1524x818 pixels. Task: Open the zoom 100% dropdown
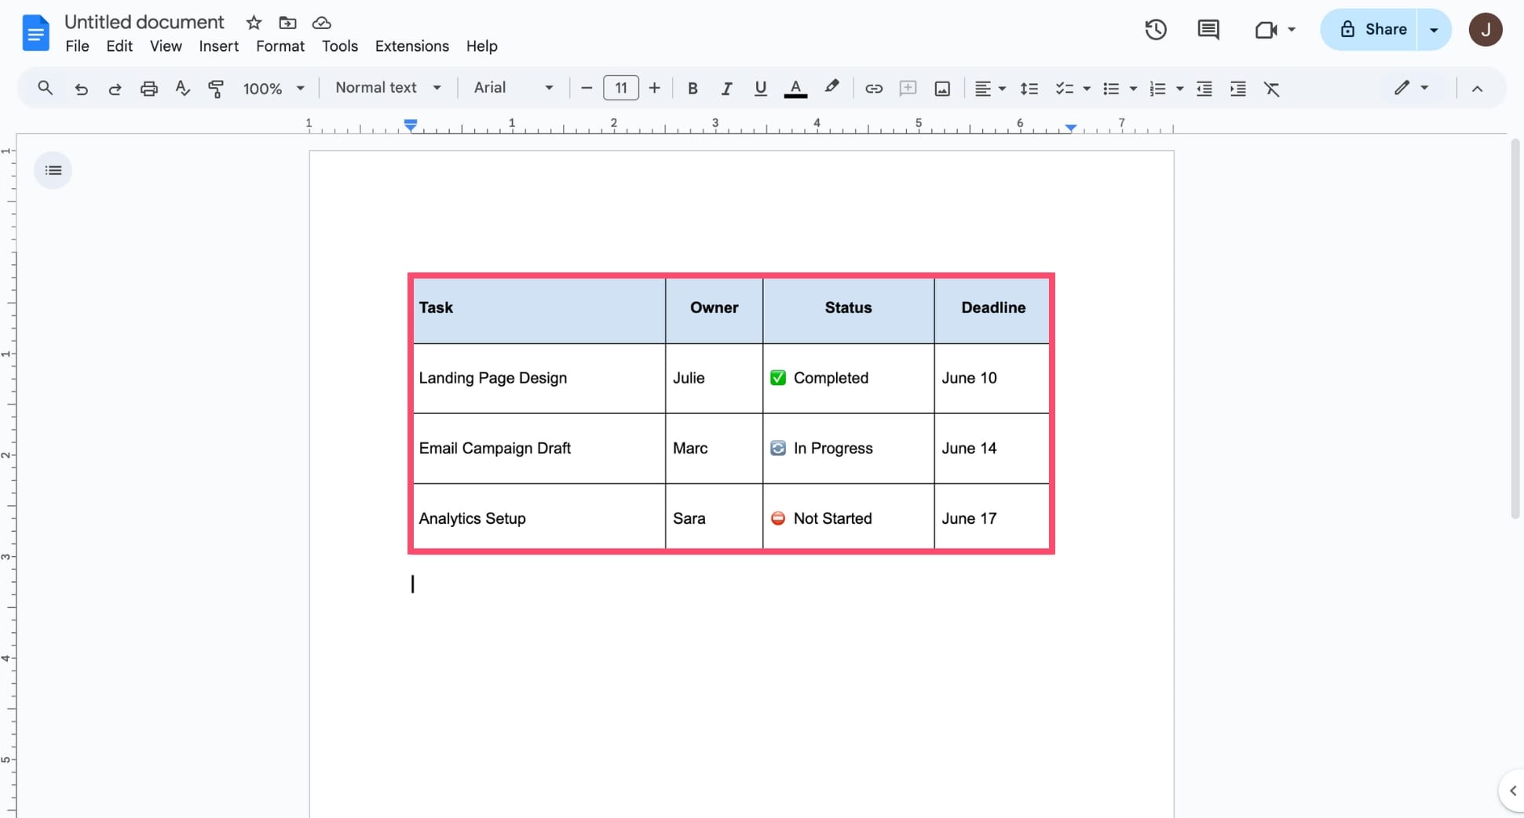point(273,89)
